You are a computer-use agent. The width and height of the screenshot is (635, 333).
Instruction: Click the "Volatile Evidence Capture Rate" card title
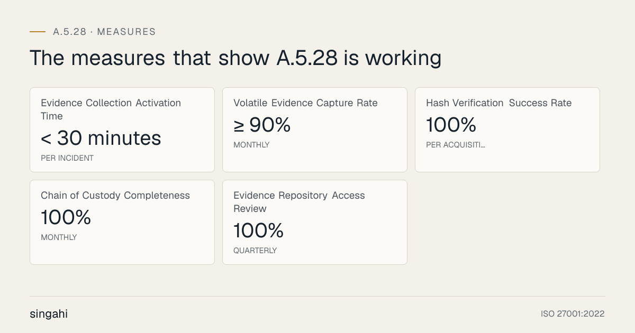coord(305,103)
